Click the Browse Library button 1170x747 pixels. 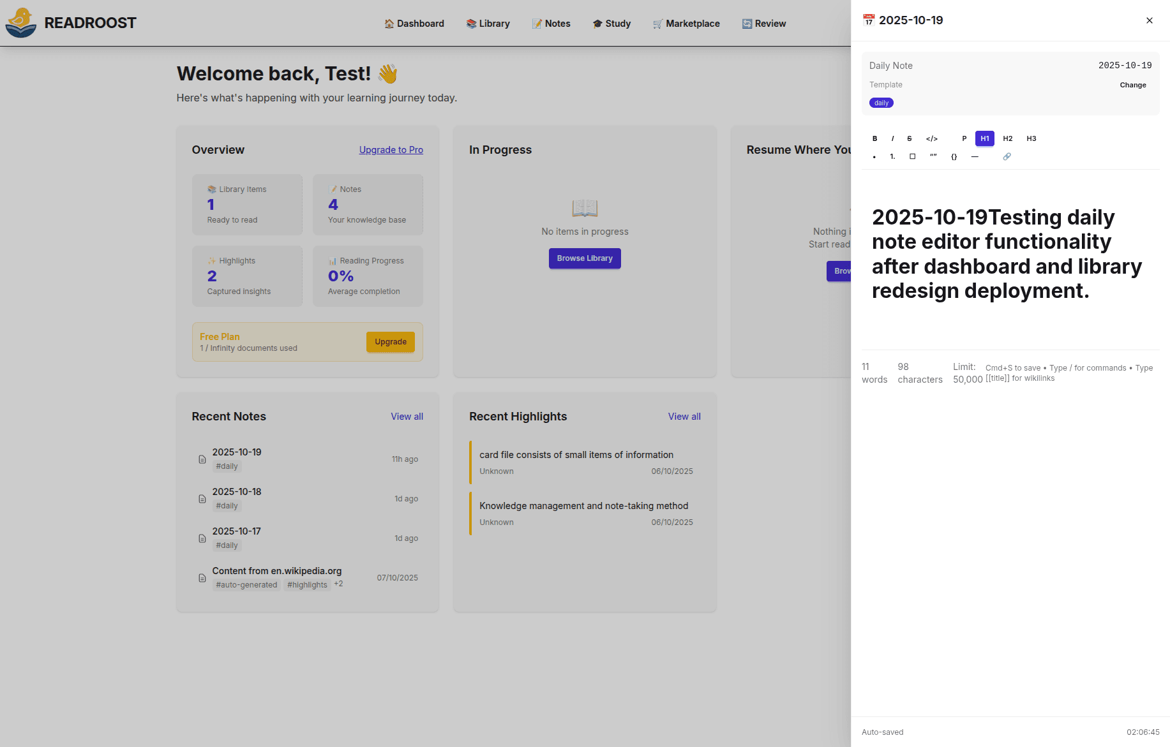tap(584, 258)
